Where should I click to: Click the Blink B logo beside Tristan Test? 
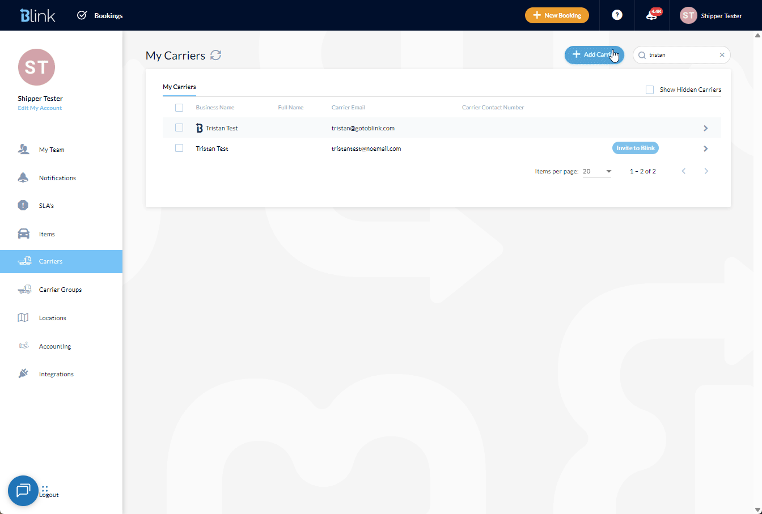click(x=200, y=128)
